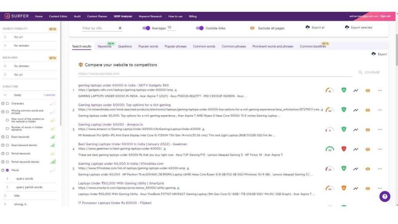Click the Export selected cloud icon
The width and height of the screenshot is (398, 224).
tap(347, 28)
